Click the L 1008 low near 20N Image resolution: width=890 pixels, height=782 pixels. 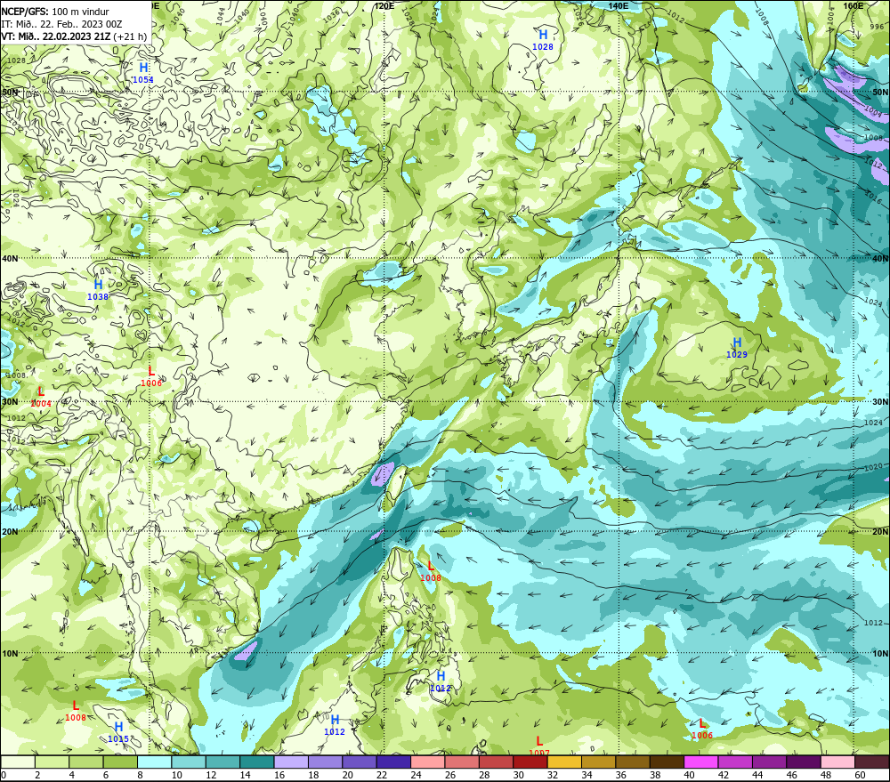point(431,571)
